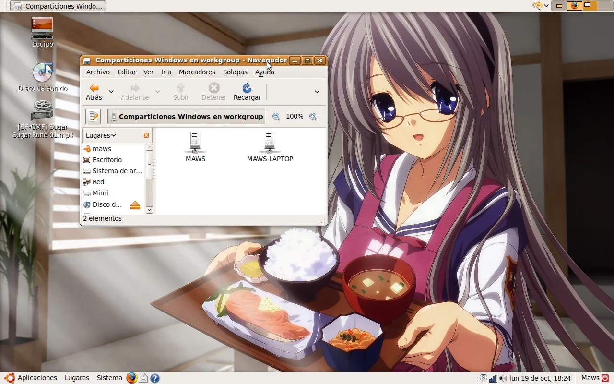Go back with the Atrás arrow
614x384 pixels.
click(94, 92)
